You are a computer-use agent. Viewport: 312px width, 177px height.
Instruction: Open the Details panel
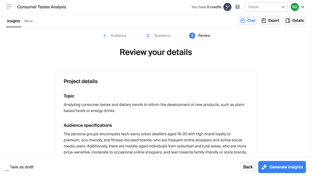[x=295, y=21]
